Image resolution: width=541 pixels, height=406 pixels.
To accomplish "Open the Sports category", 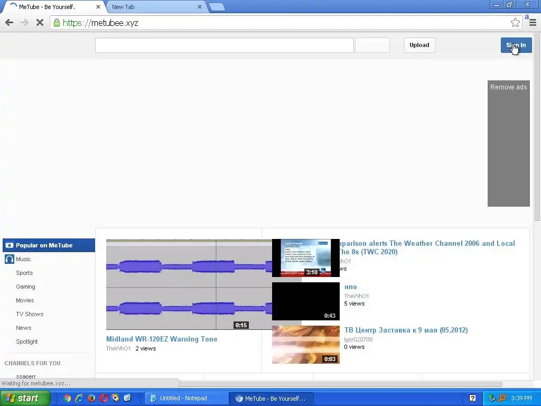I will (24, 273).
